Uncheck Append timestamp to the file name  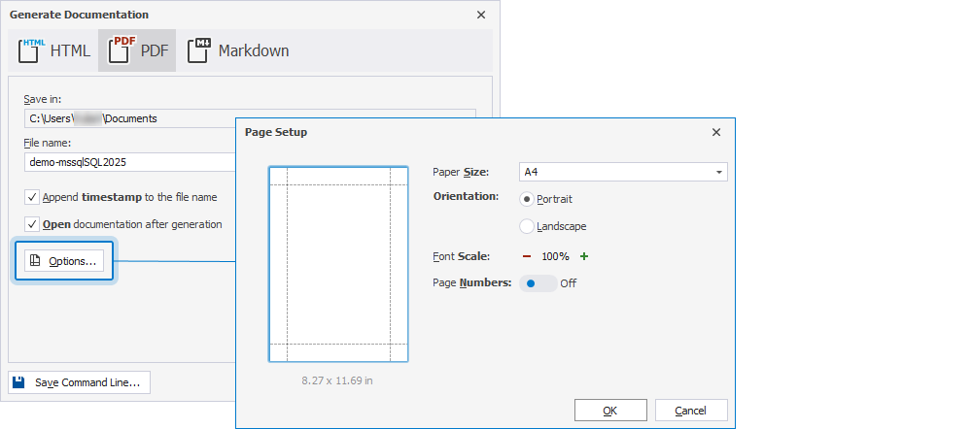coord(32,197)
